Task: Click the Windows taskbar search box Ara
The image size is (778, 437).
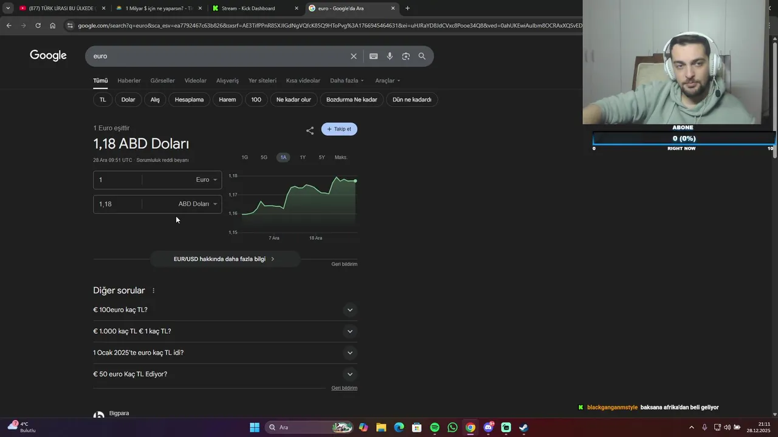Action: coord(310,427)
